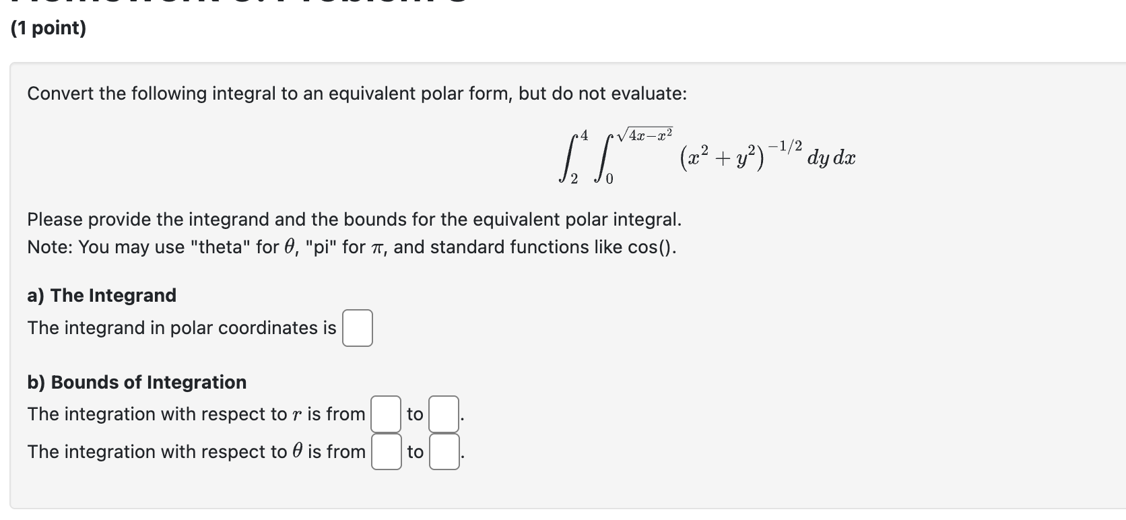Viewport: 1126px width, 520px height.
Task: Select the heading 'a) The Integrand'
Action: coord(101,295)
